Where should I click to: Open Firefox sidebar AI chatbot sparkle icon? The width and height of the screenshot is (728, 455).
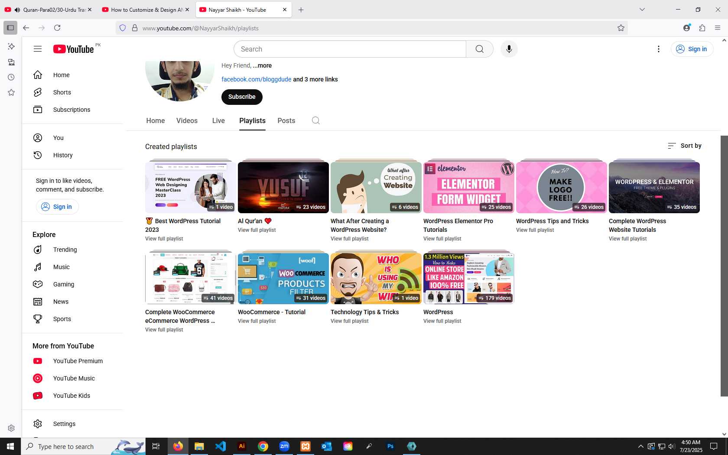point(11,46)
